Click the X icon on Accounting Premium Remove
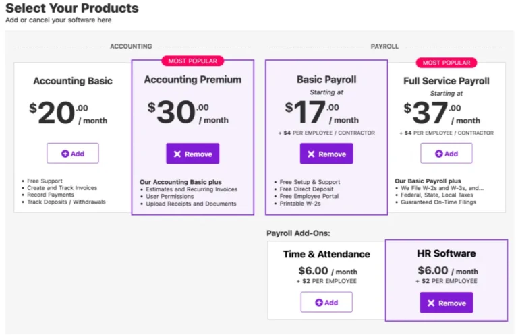The height and width of the screenshot is (335, 518). (177, 154)
